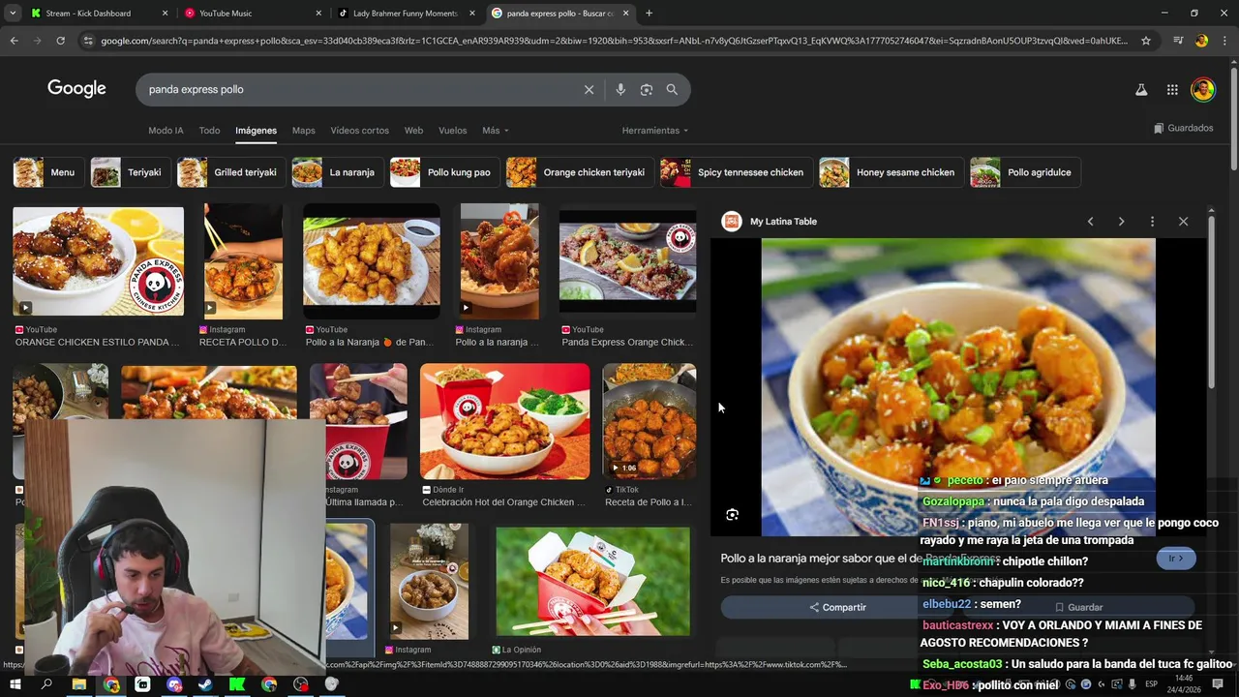The image size is (1239, 697).
Task: Open the Maps results tab
Action: [x=304, y=131]
